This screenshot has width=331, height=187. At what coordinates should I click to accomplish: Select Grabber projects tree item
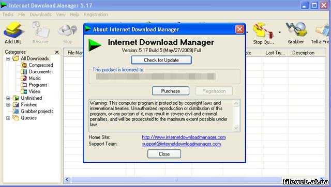(x=33, y=111)
